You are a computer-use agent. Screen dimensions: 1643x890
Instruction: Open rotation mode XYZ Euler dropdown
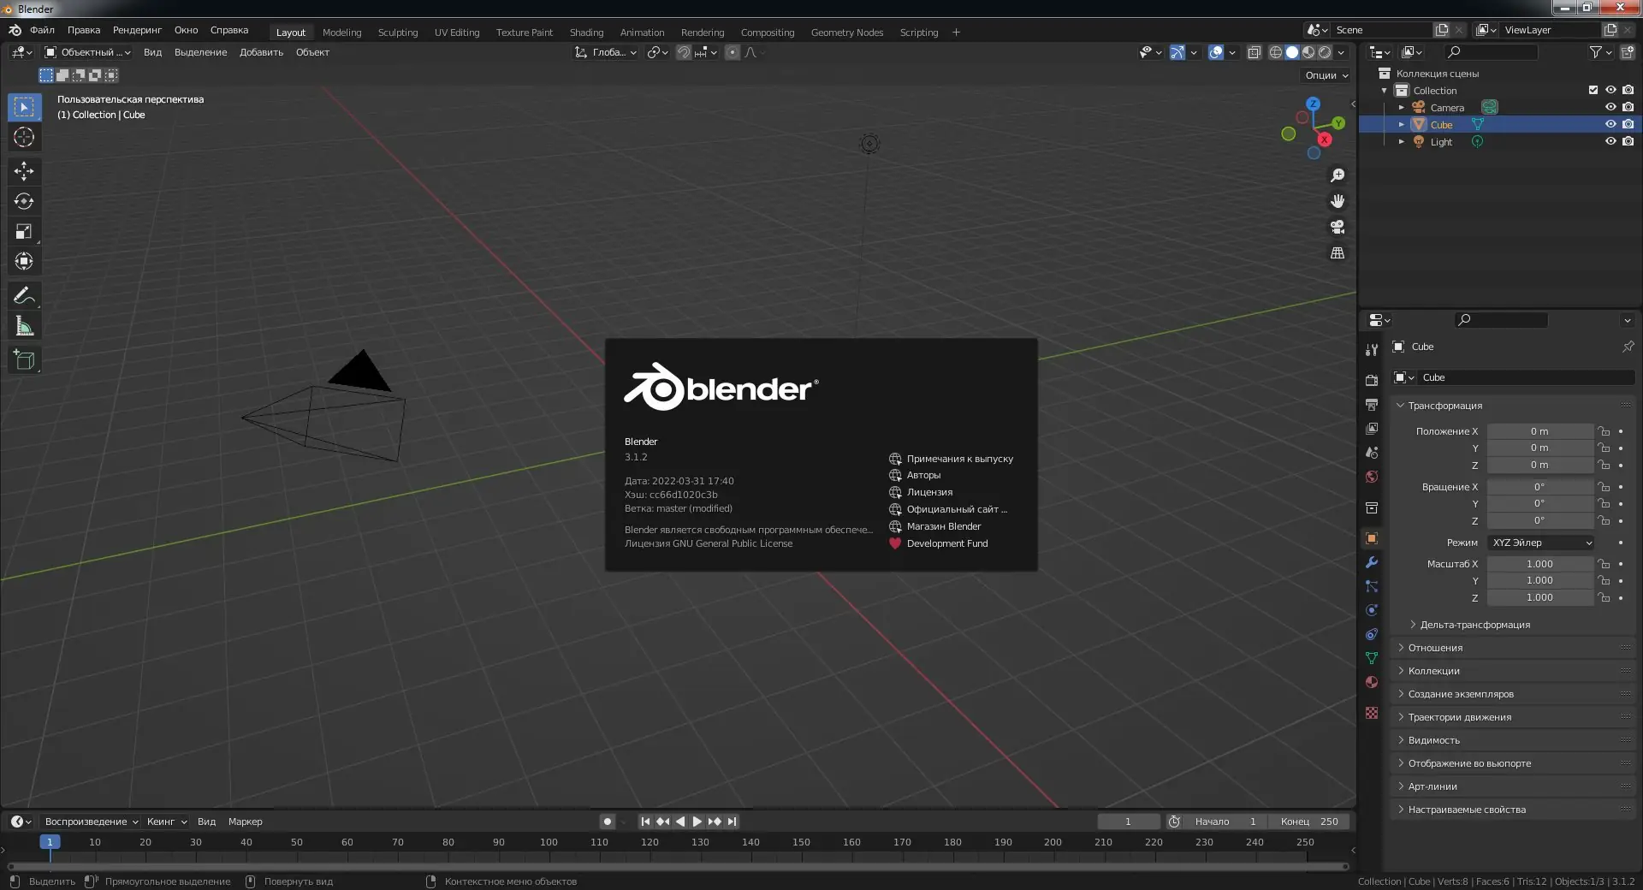[x=1541, y=543]
